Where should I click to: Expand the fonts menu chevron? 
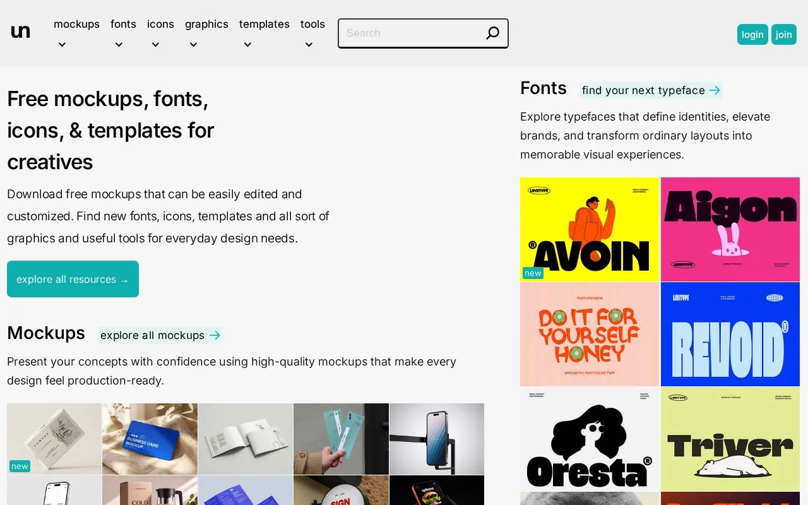coord(119,45)
